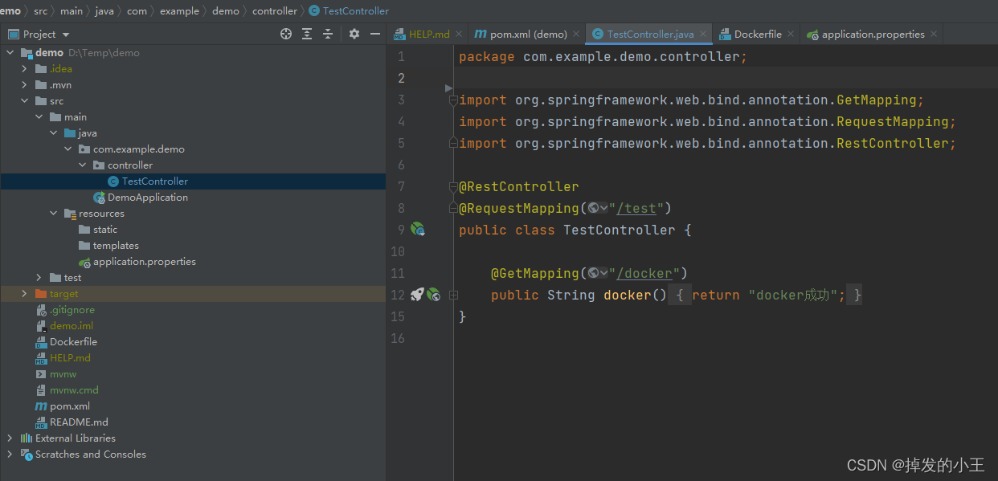The image size is (998, 481).
Task: Click the Spring bean gutter icon on line 9
Action: [x=418, y=230]
